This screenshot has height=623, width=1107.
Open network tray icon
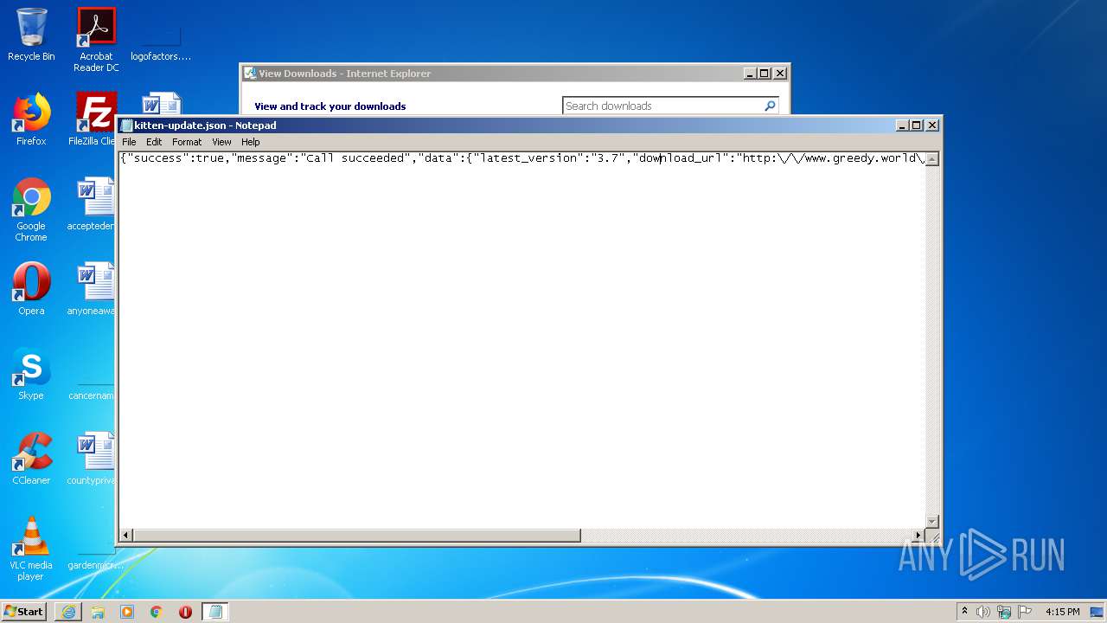[1004, 612]
